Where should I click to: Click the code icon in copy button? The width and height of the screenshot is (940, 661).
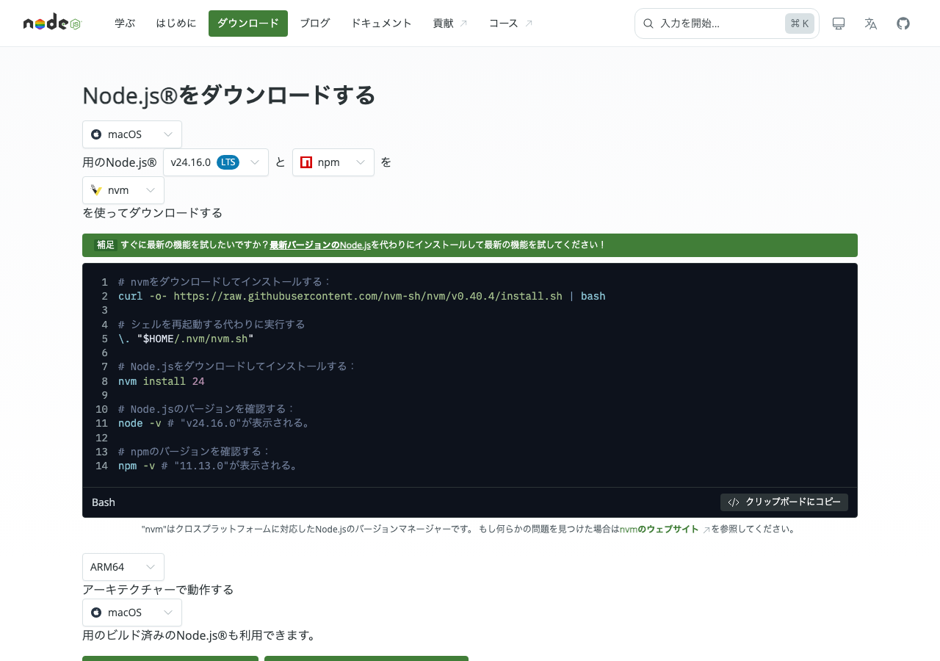pyautogui.click(x=734, y=502)
